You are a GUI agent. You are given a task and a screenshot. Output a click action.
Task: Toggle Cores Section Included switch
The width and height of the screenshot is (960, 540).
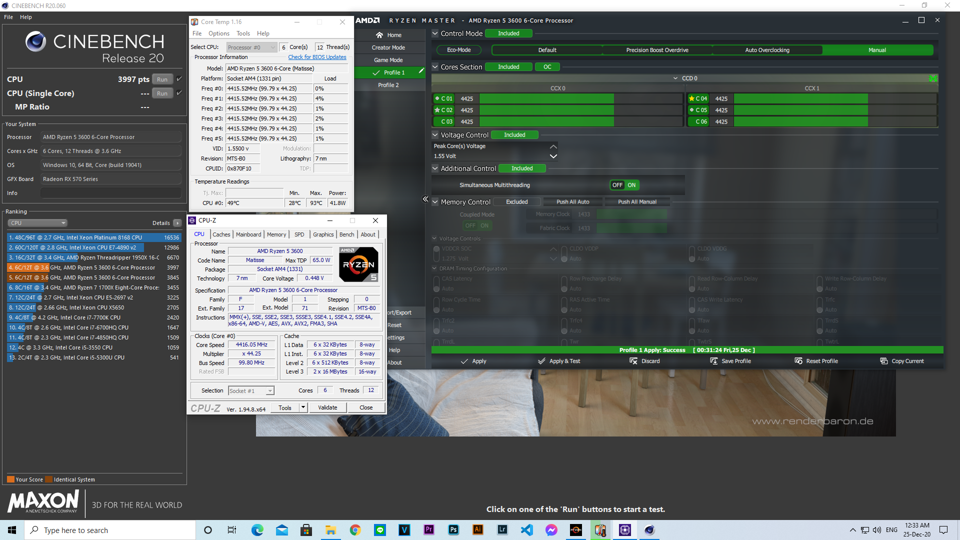pos(508,67)
